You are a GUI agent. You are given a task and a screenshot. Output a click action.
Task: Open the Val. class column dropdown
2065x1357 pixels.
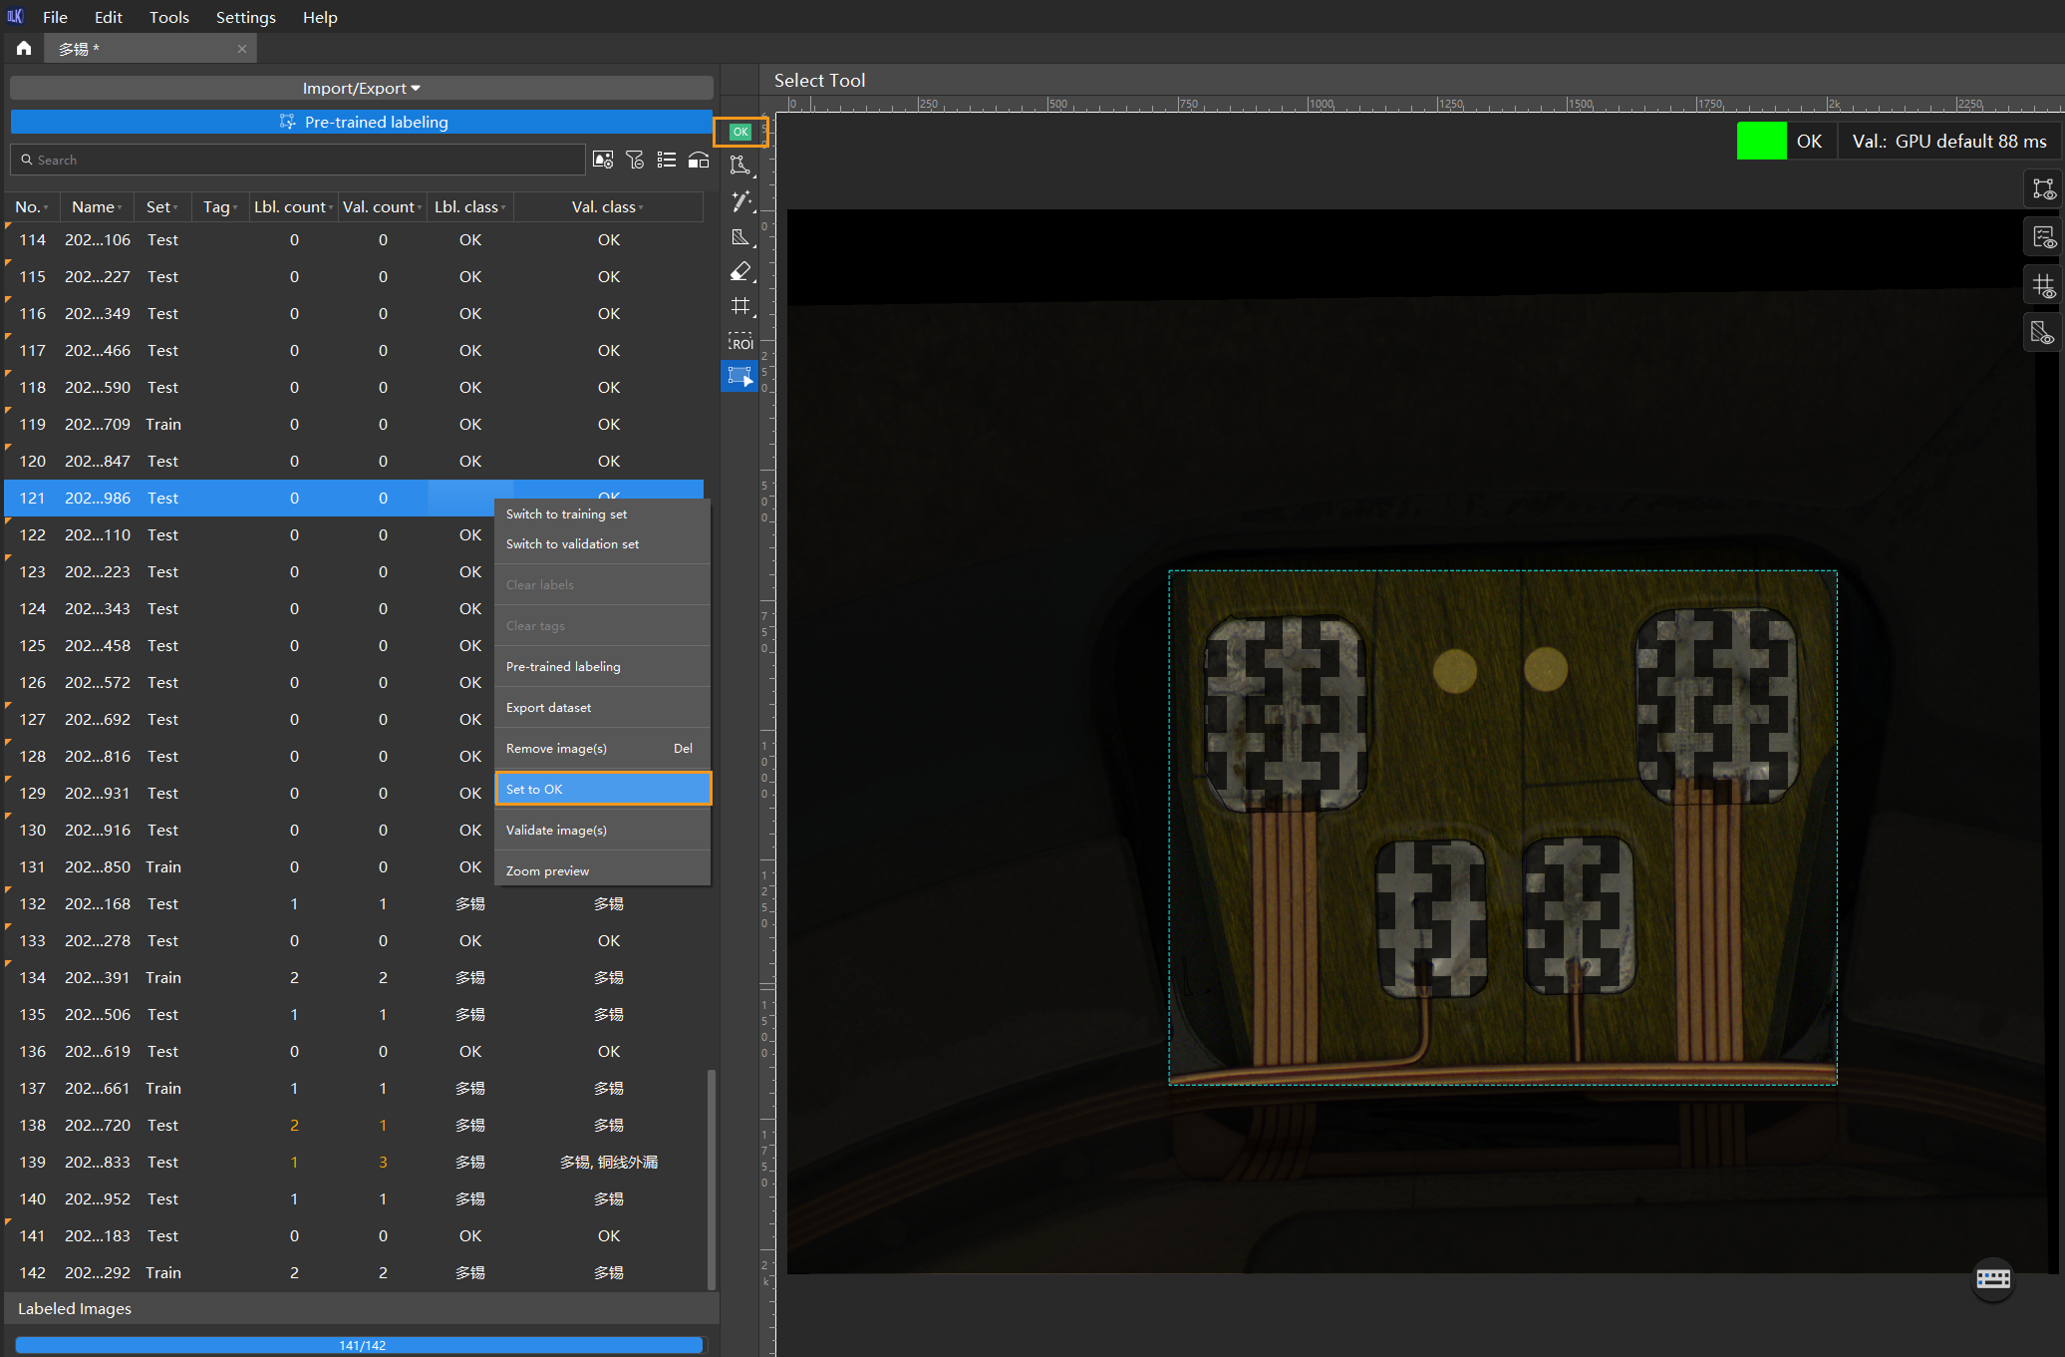(641, 207)
